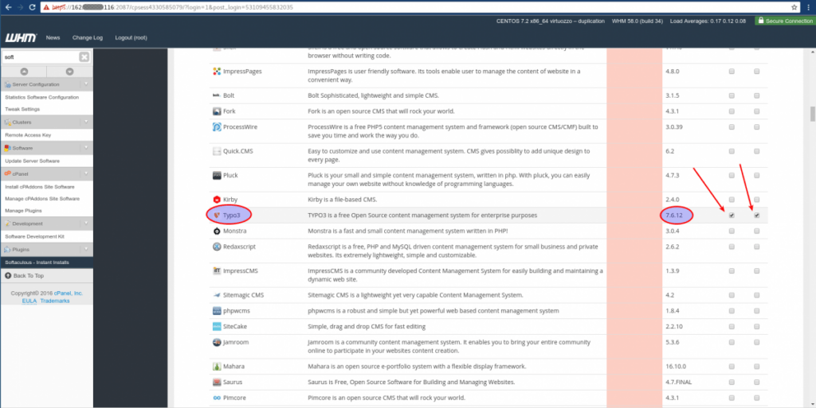Click the Bolt CMS icon

coord(217,95)
